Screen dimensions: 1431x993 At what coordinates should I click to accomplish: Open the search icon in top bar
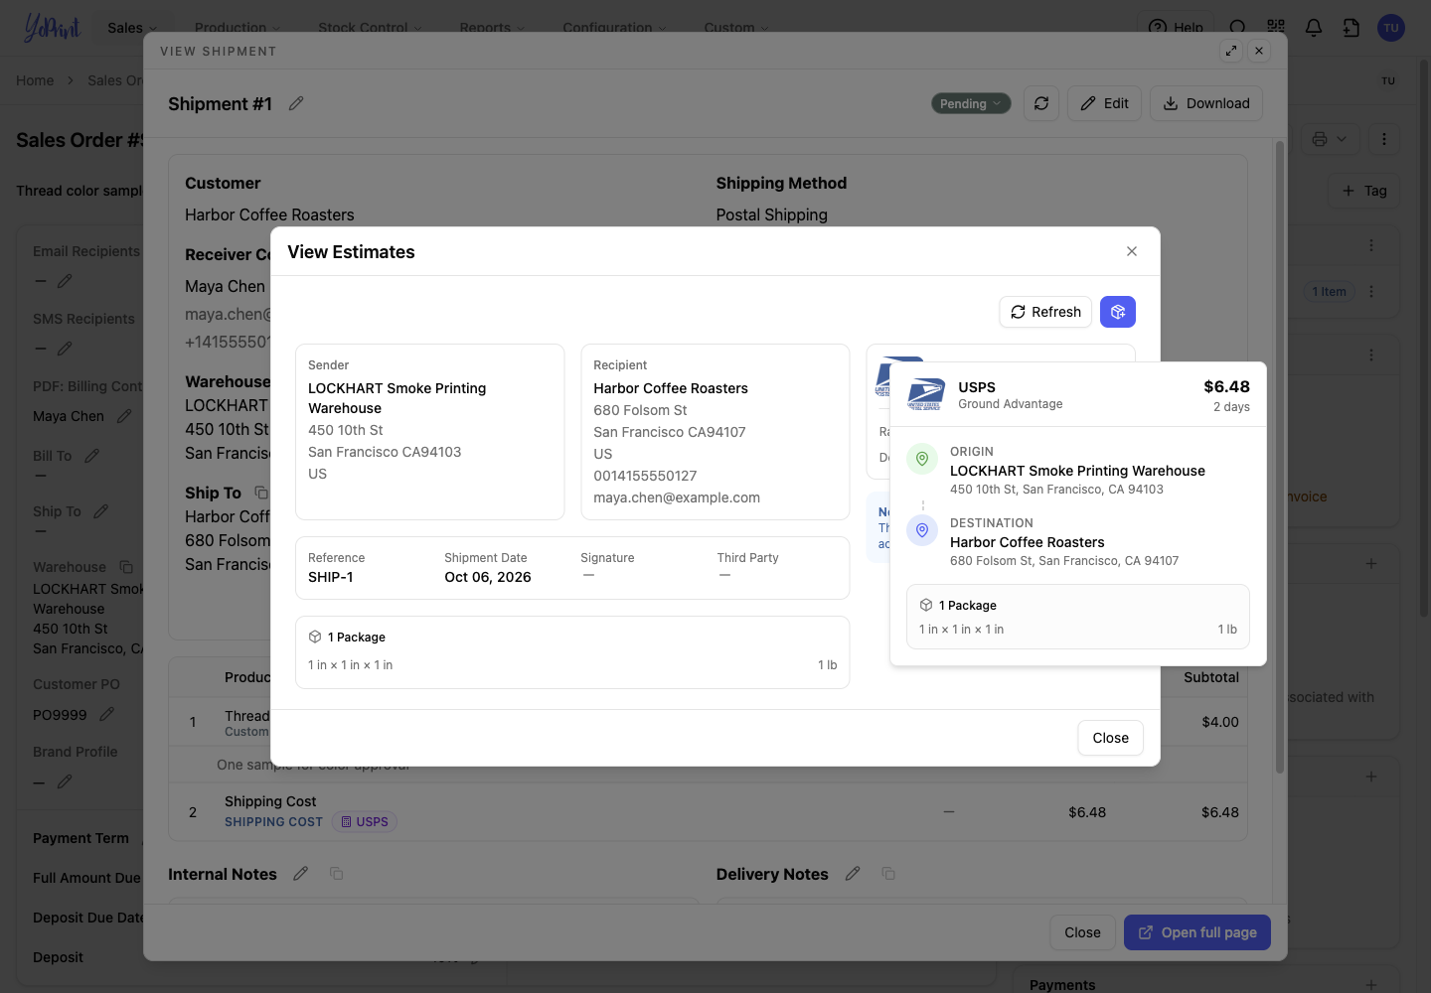coord(1237,28)
